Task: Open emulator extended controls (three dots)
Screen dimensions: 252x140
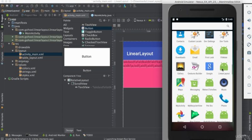Action: [x=249, y=93]
